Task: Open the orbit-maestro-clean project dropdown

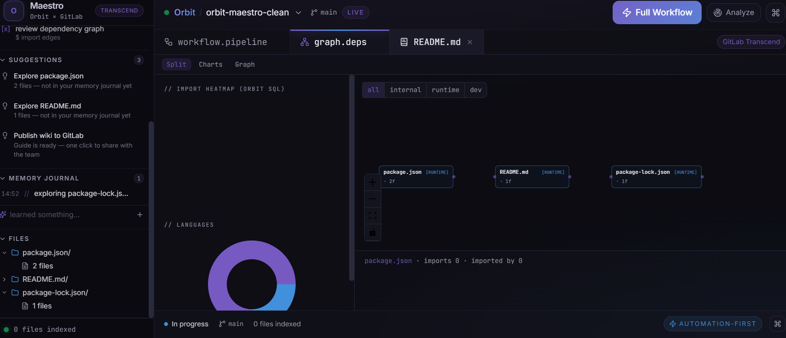Action: pos(298,13)
